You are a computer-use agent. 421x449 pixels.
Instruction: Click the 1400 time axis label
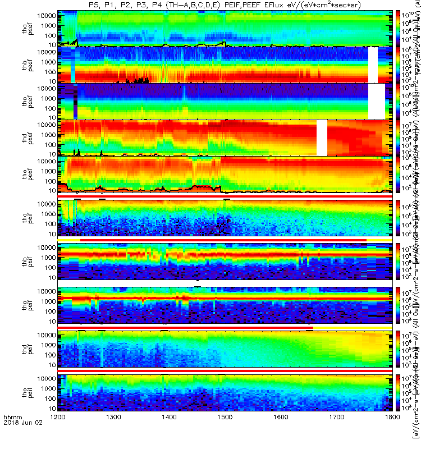coord(170,417)
